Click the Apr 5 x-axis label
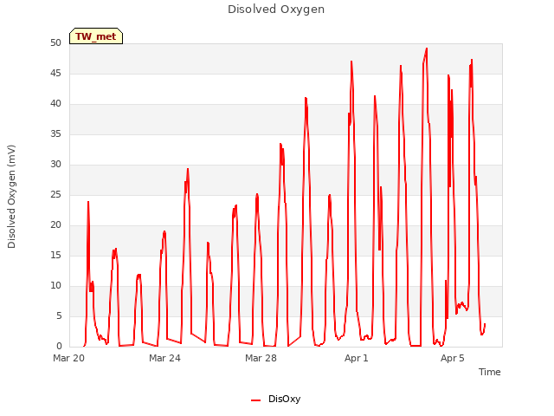This screenshot has height=416, width=554. click(x=453, y=358)
